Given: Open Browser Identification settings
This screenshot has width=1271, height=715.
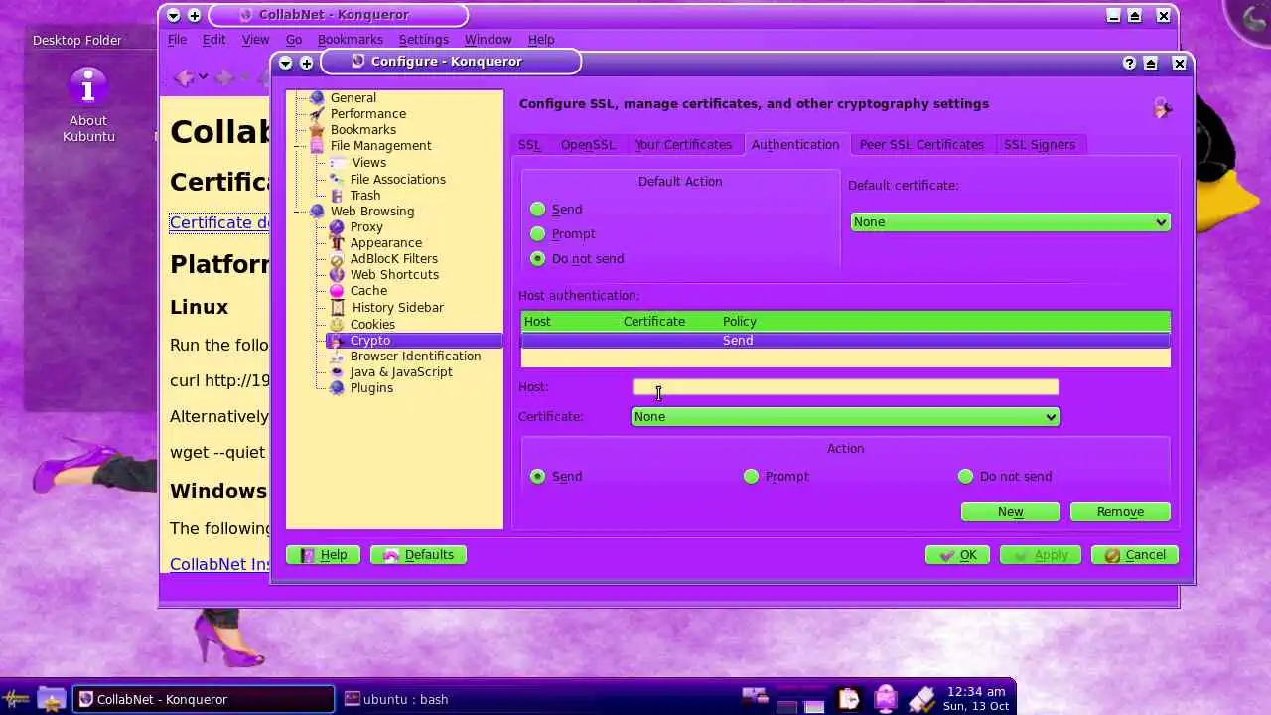Looking at the screenshot, I should pyautogui.click(x=415, y=356).
